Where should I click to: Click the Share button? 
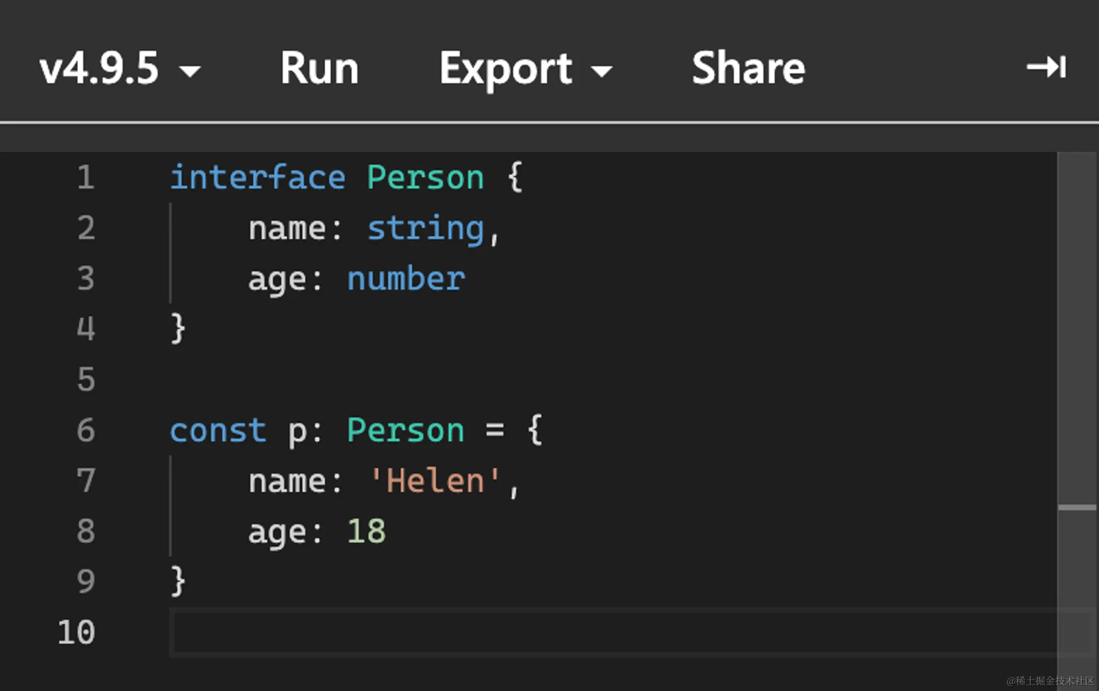tap(748, 69)
